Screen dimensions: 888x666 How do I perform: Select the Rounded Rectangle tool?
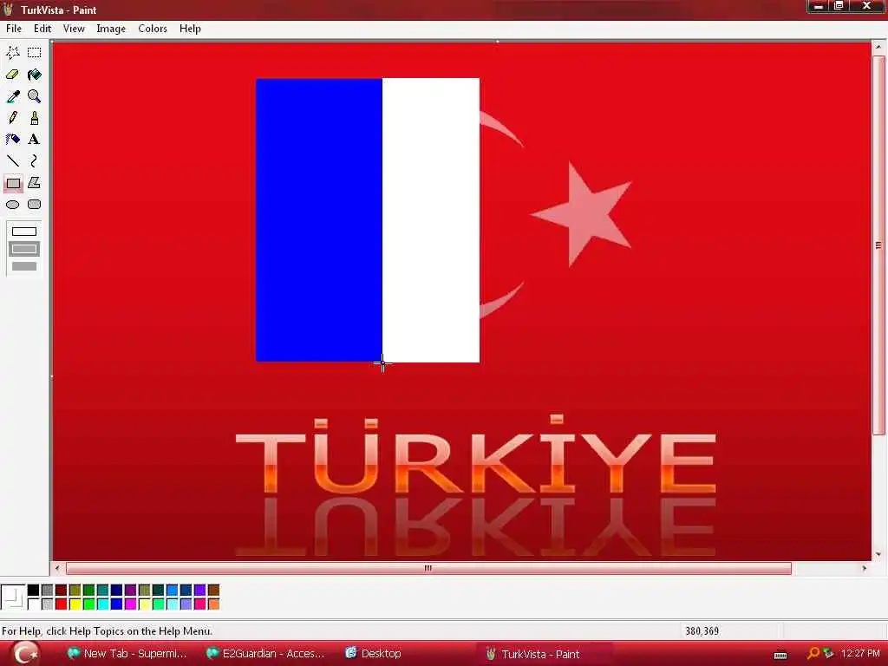pos(35,205)
